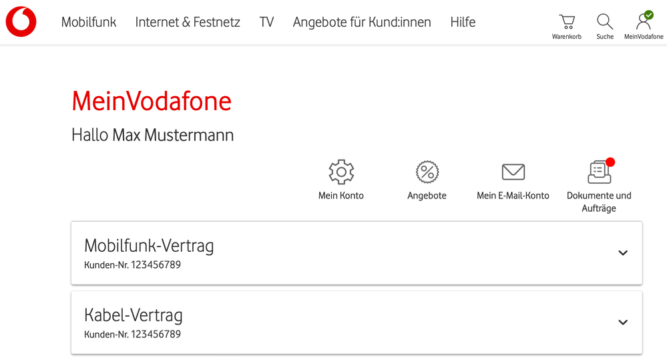Open Dokumente und Aufträge icon

[x=599, y=172]
